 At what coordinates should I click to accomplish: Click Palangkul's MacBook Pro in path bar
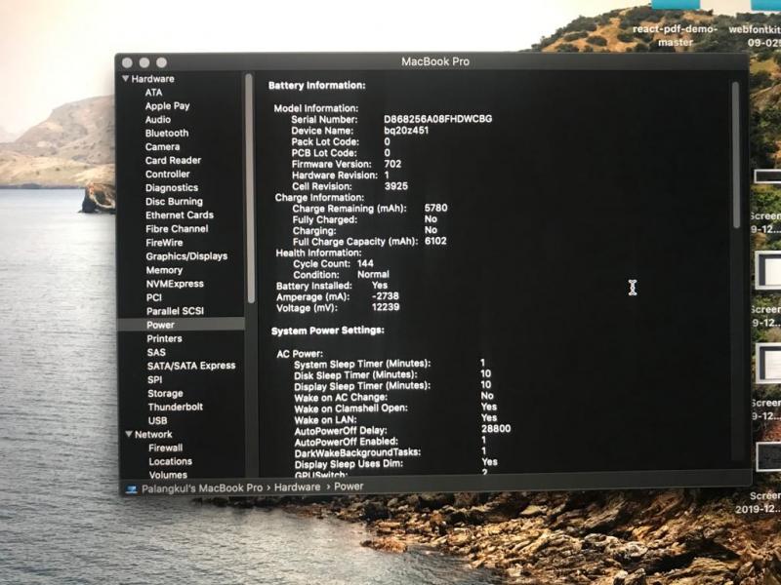[x=202, y=488]
